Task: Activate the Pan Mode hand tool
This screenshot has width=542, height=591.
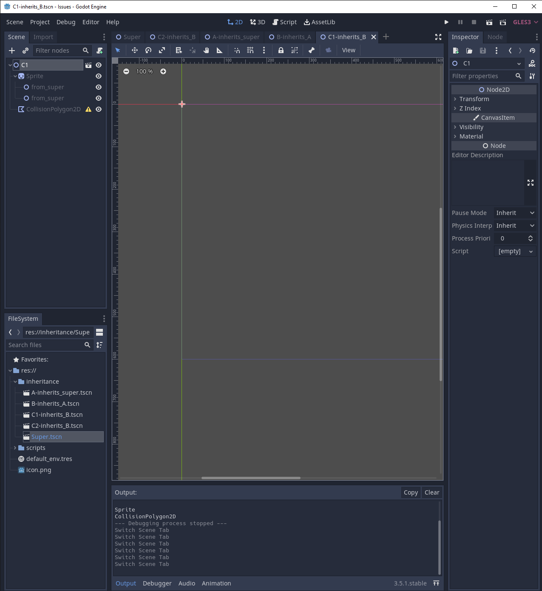Action: (x=206, y=50)
